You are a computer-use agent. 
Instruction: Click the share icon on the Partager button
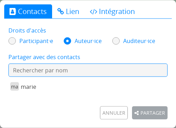click(x=137, y=113)
